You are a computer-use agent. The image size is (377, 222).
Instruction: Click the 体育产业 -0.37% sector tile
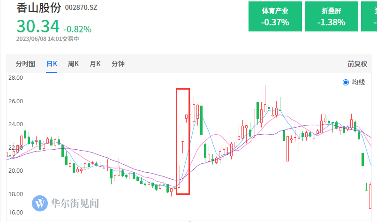[275, 16]
